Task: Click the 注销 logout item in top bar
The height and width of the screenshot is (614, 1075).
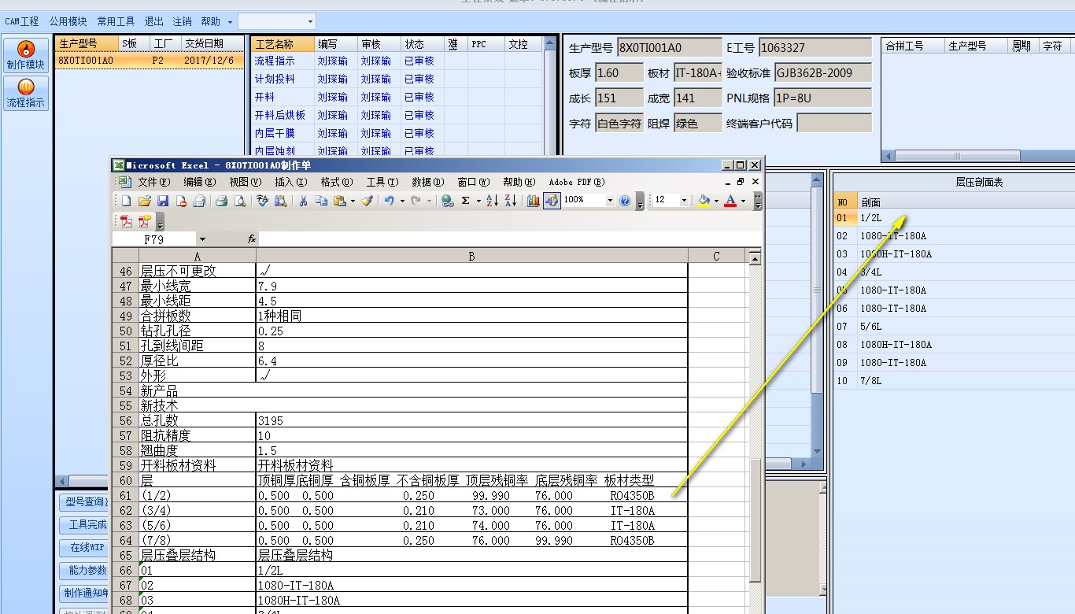Action: tap(182, 21)
